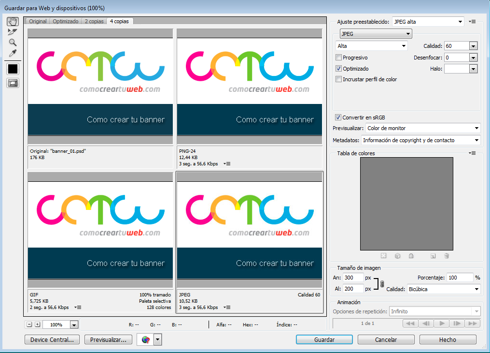Click the gray color table area
Image resolution: width=490 pixels, height=353 pixels.
pos(406,204)
